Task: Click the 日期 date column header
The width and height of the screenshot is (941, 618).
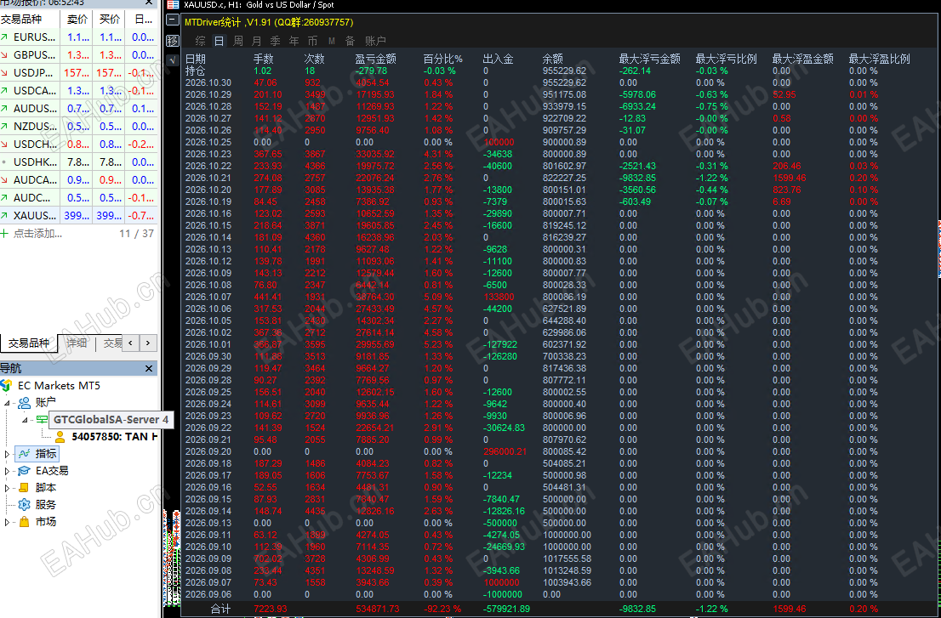Action: (196, 59)
